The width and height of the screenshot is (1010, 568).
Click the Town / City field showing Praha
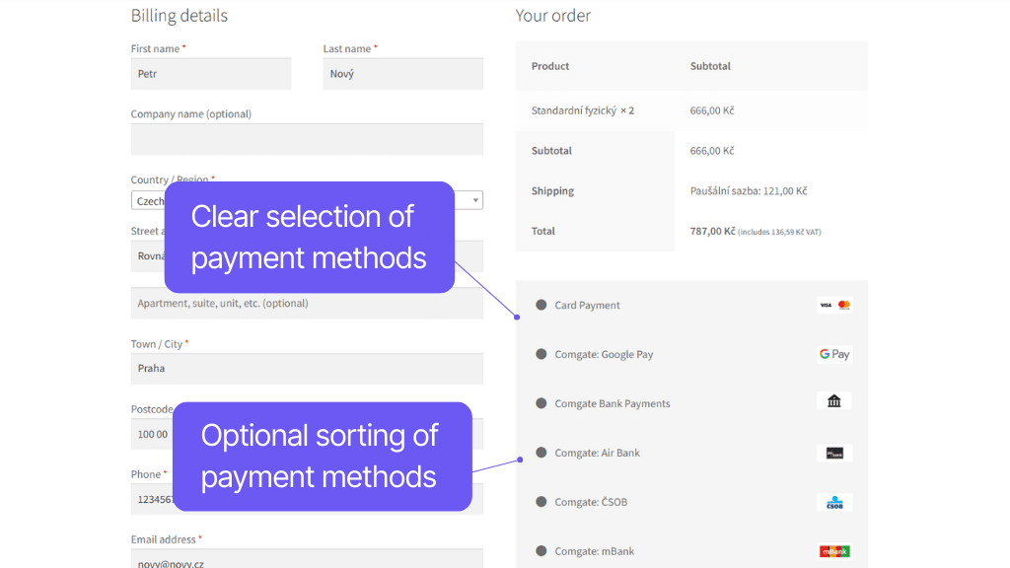tap(306, 368)
